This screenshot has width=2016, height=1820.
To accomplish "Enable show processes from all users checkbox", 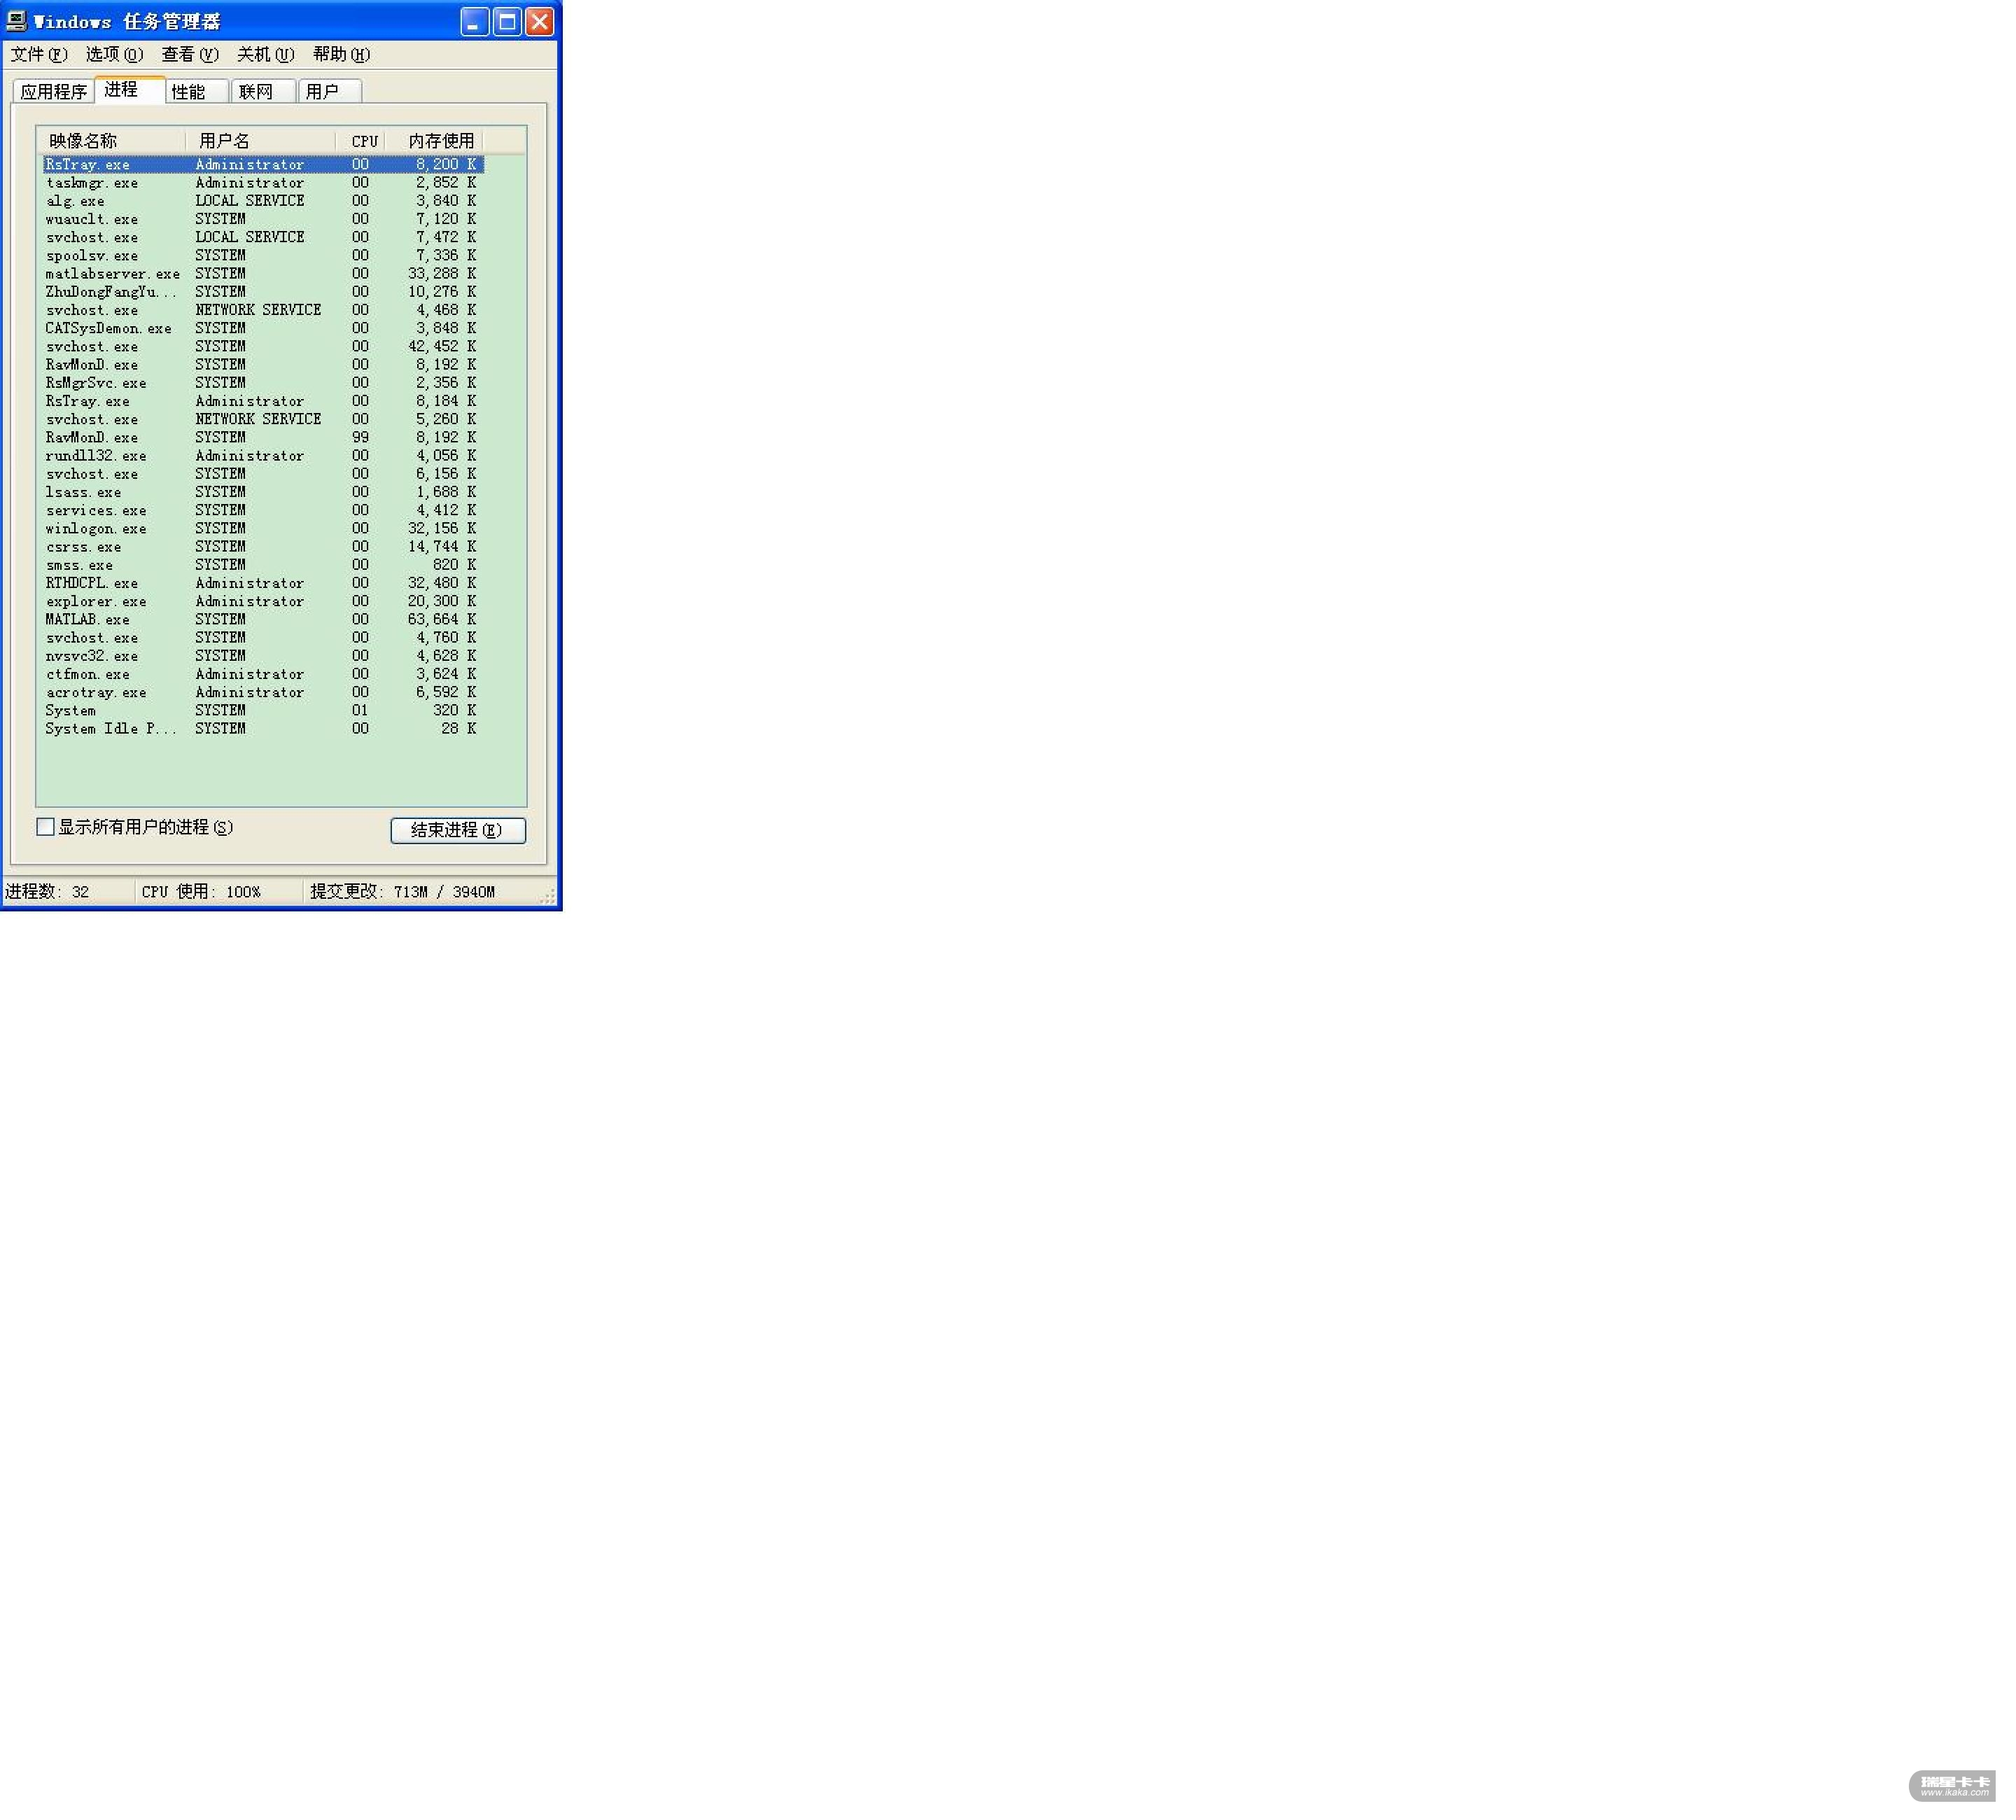I will 46,827.
